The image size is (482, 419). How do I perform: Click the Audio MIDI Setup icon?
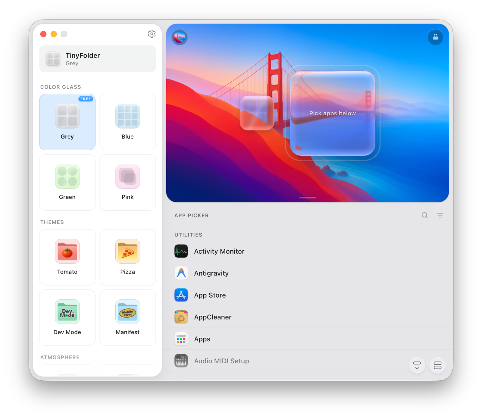coord(181,361)
